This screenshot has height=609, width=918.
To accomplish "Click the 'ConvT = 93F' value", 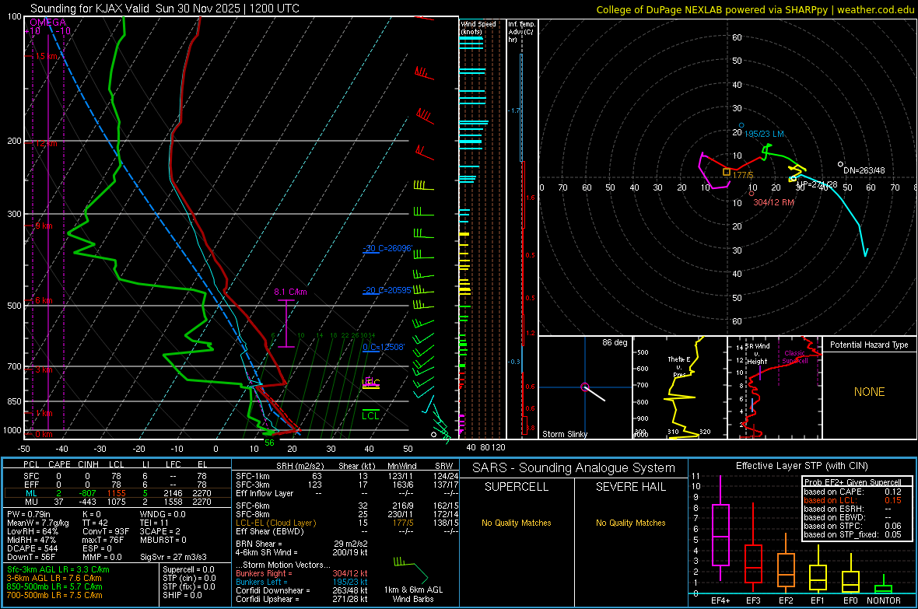I will click(x=106, y=531).
